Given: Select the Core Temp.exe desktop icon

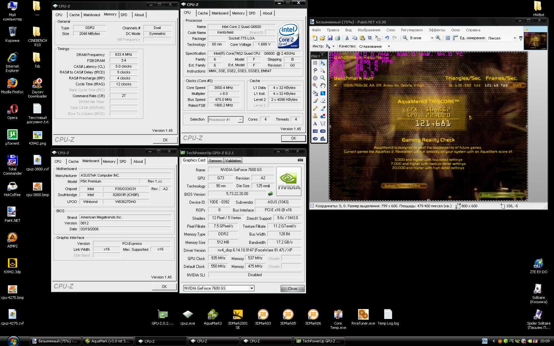Looking at the screenshot, I should click(x=338, y=319).
